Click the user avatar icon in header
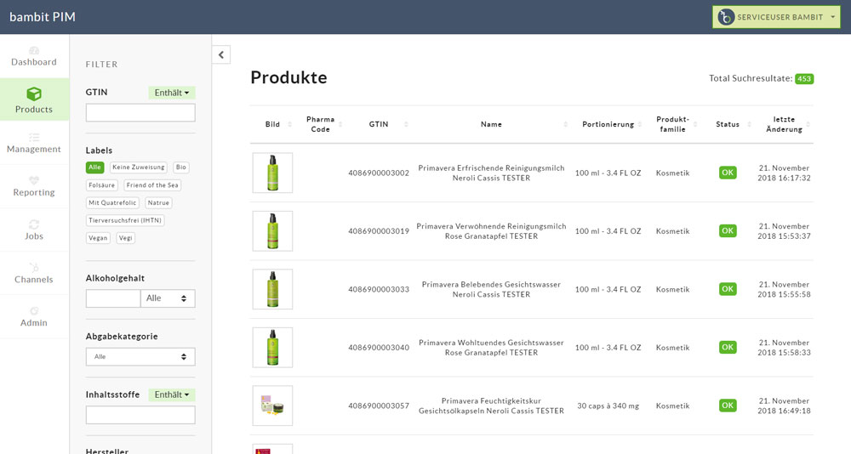This screenshot has height=454, width=851. tap(726, 17)
